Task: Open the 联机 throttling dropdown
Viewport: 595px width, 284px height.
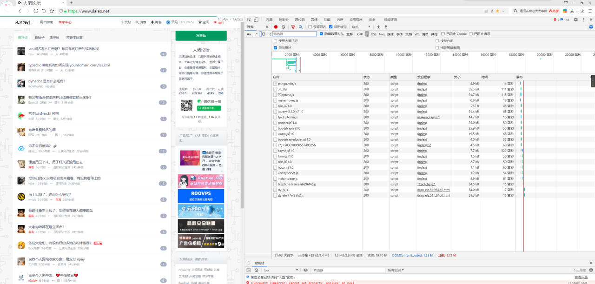Action: (x=361, y=27)
